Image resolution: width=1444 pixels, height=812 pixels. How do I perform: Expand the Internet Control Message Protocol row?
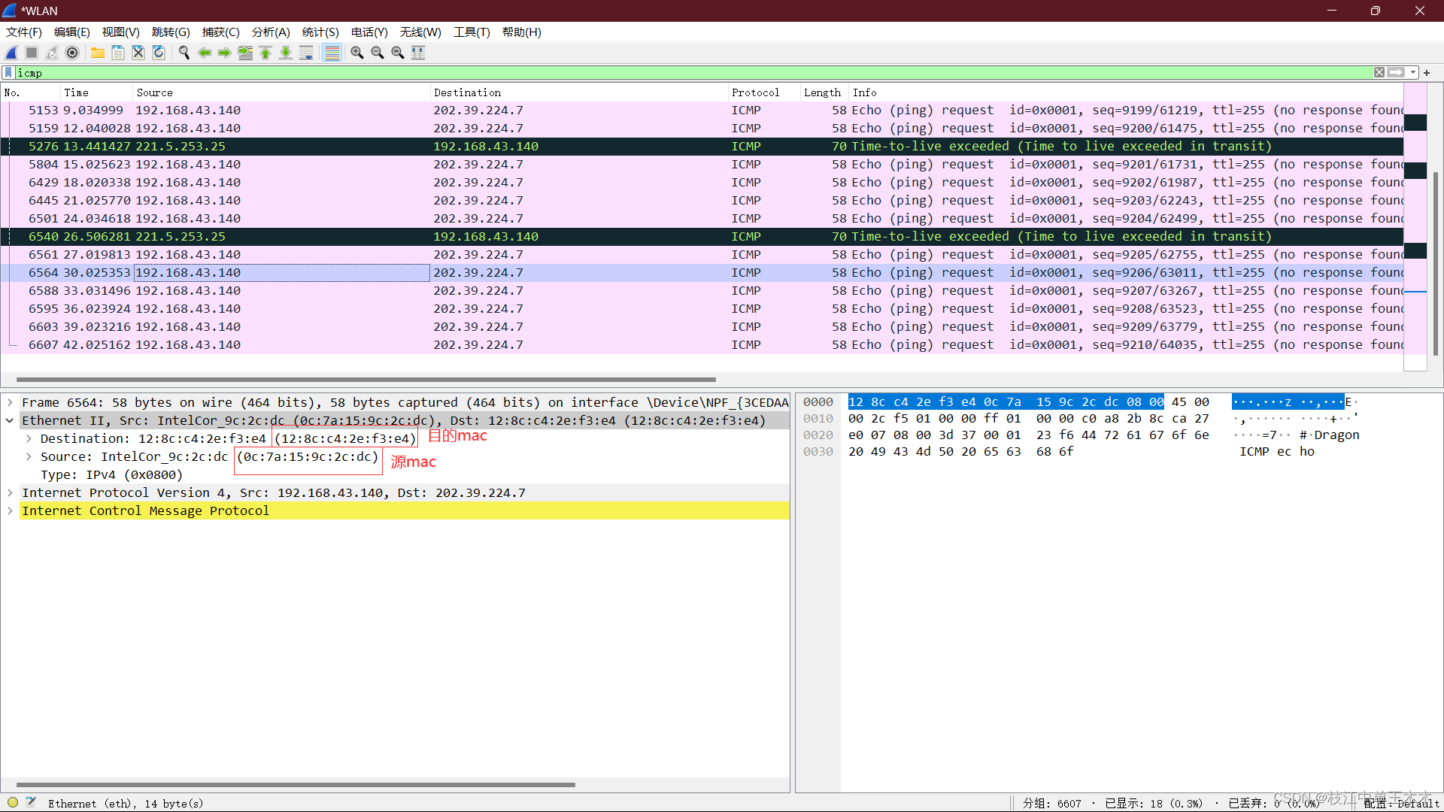coord(10,511)
